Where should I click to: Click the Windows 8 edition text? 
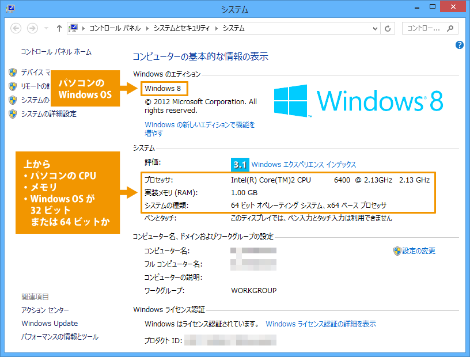[163, 89]
